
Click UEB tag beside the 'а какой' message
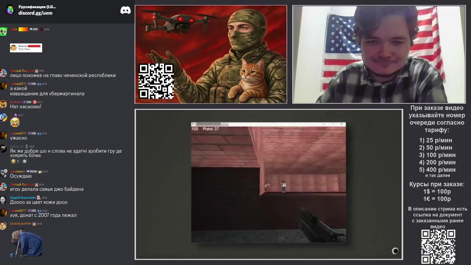point(32,84)
